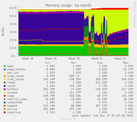Click the 'Cur:' column header

[48, 63]
